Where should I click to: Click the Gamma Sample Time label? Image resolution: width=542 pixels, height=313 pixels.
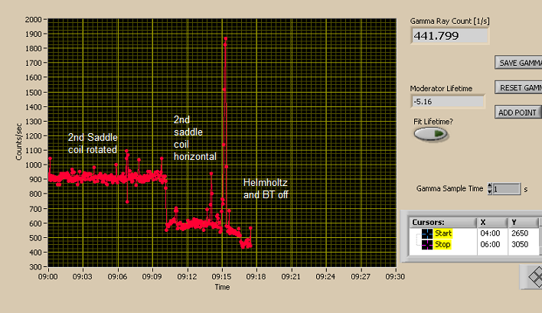pos(449,188)
